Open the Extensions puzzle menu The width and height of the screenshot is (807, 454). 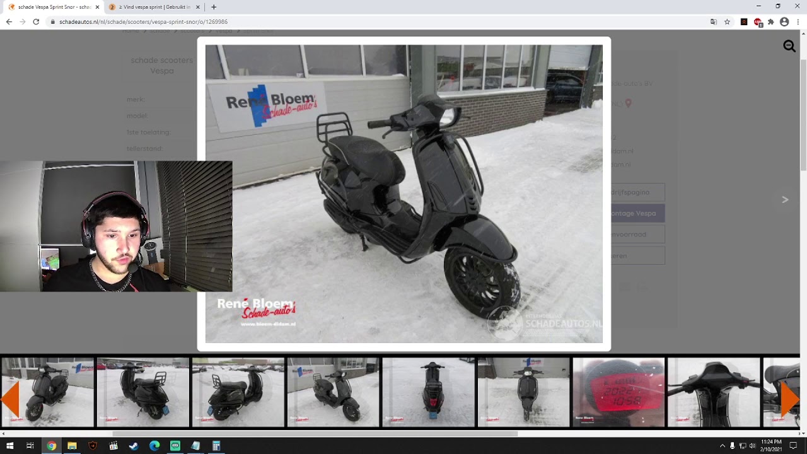(770, 21)
